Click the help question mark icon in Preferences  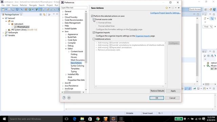click(x=64, y=98)
